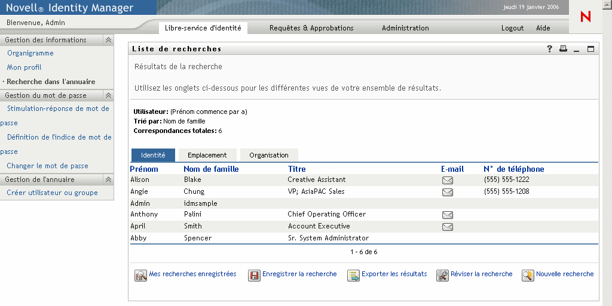The image size is (612, 306).
Task: Click phone number (555) 555-1208
Action: 507,191
